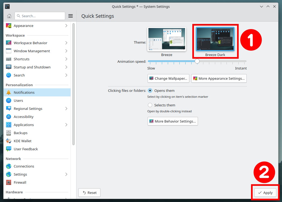282x202 pixels.
Task: Expand Startup and Shutdown chevron
Action: tap(66, 67)
